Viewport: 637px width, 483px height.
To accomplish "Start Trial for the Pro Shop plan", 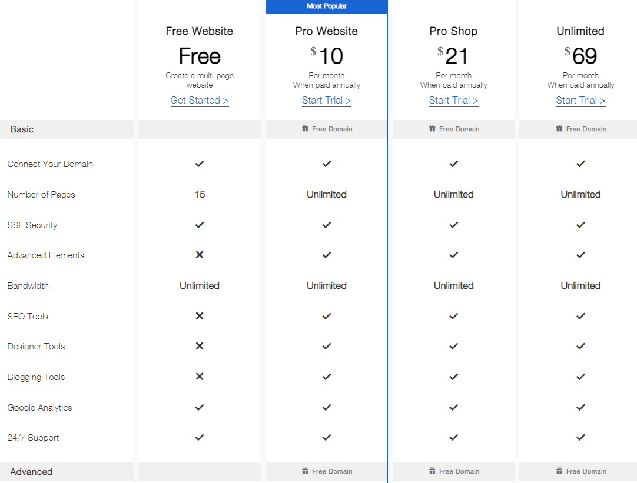I will [x=454, y=100].
